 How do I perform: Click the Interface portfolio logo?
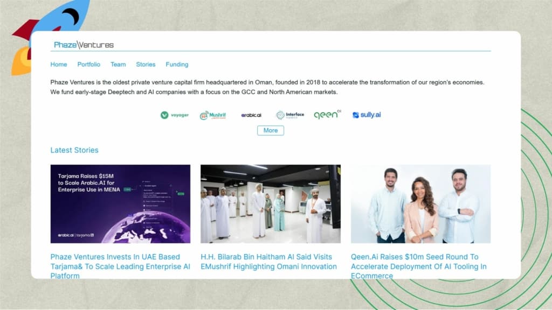[x=289, y=115]
